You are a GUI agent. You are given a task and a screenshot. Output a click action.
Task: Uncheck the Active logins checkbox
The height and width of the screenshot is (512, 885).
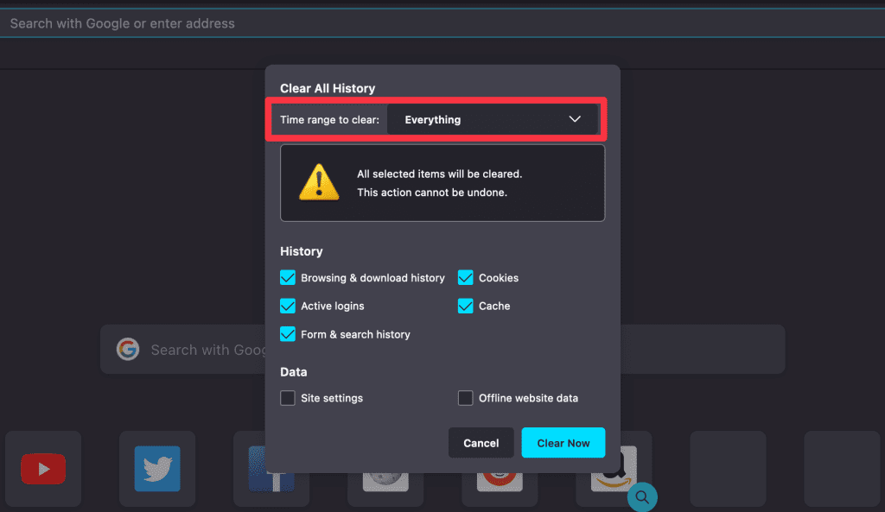(288, 306)
